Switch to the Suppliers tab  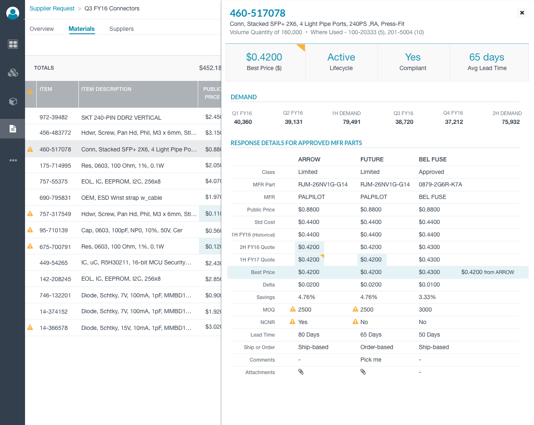pos(121,29)
